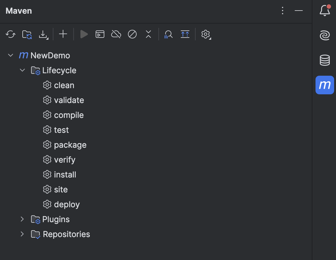336x260 pixels.
Task: Add a new Maven project
Action: [63, 34]
